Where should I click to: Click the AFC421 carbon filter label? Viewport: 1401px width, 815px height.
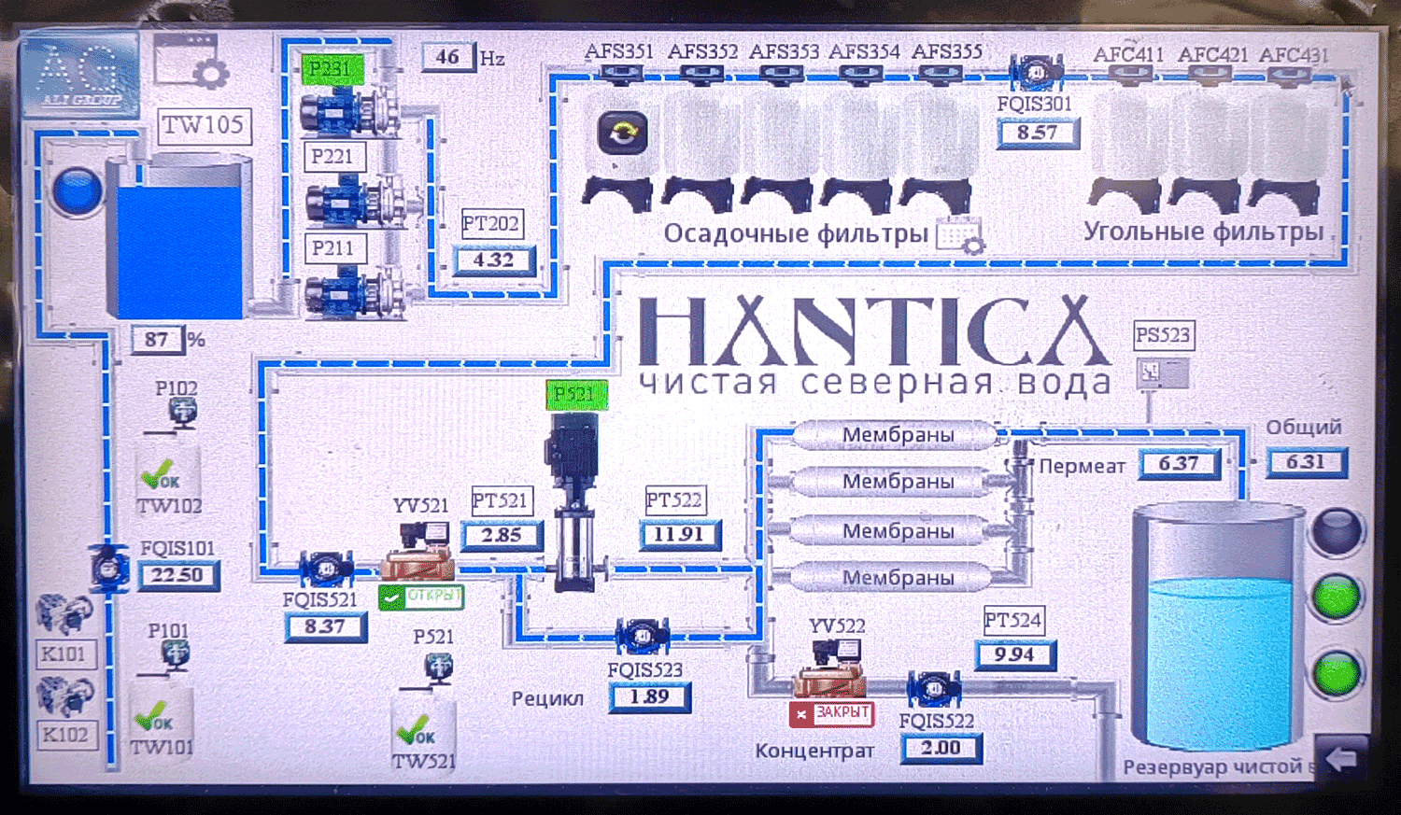tap(1212, 54)
